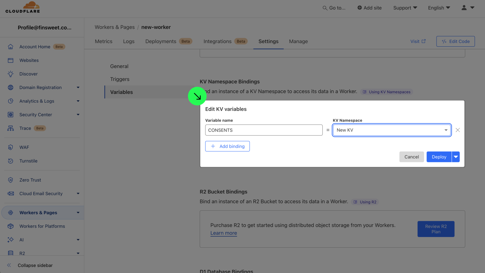Expand the R2 sidebar submenu arrow
This screenshot has width=485, height=273.
tap(78, 253)
